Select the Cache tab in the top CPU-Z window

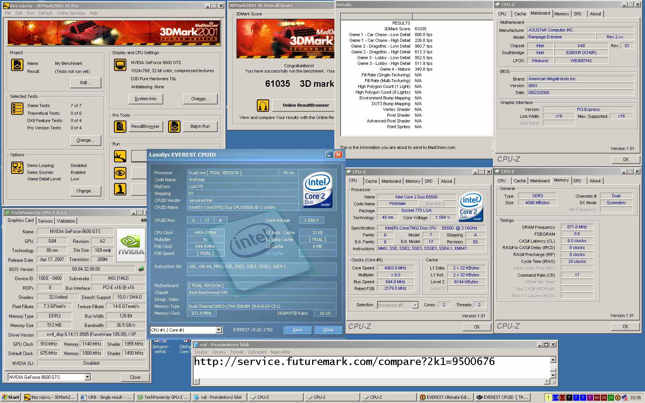[520, 14]
